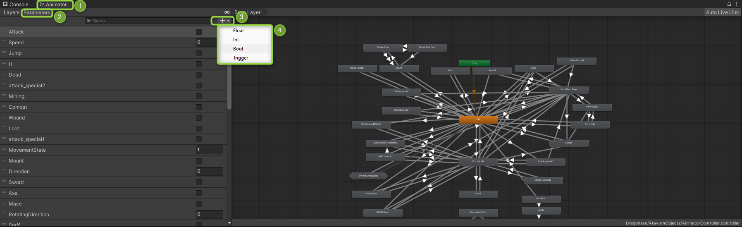
Task: Click the Auto Live Link button
Action: pyautogui.click(x=722, y=12)
